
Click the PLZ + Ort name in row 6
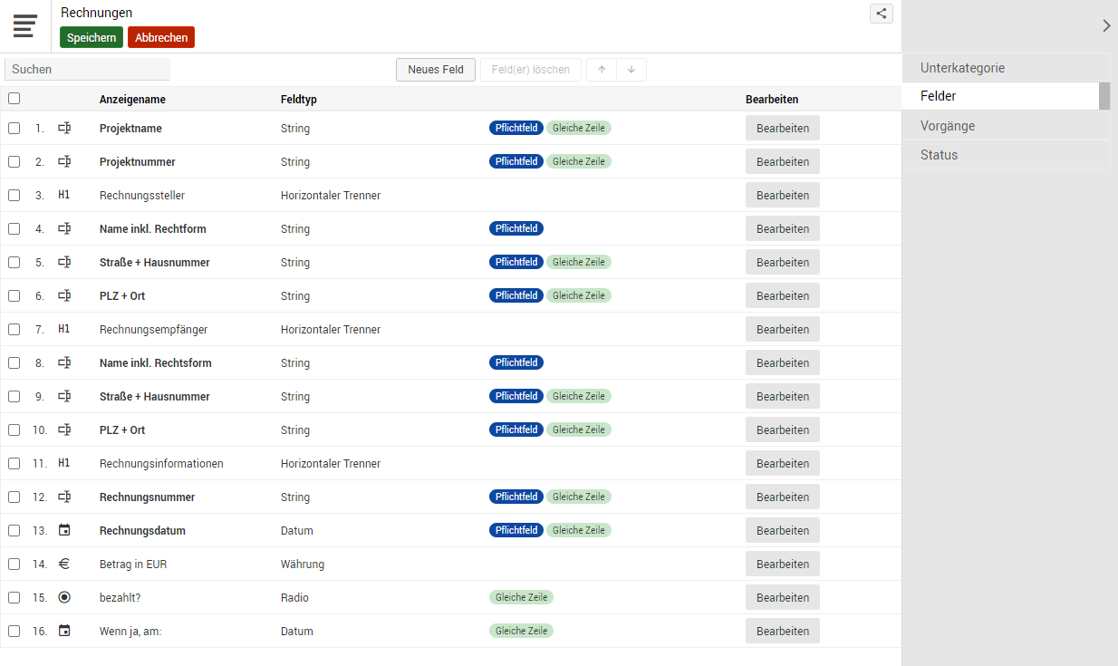(x=122, y=295)
